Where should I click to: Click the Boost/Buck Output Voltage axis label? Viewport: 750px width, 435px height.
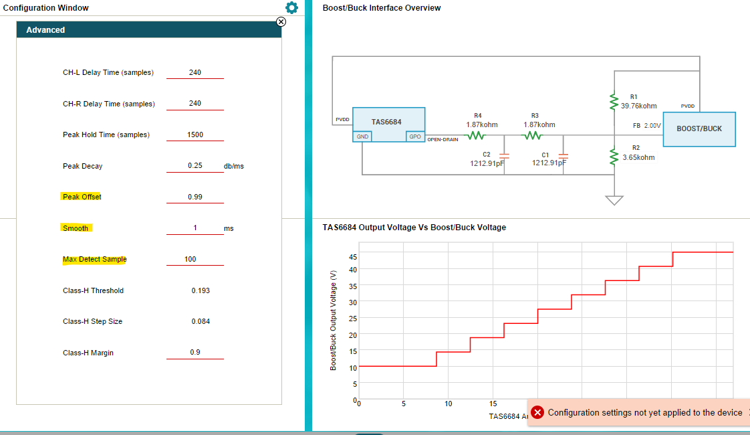[x=334, y=321]
